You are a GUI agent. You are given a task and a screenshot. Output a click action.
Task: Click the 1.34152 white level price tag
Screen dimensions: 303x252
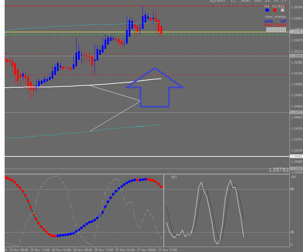click(x=296, y=156)
